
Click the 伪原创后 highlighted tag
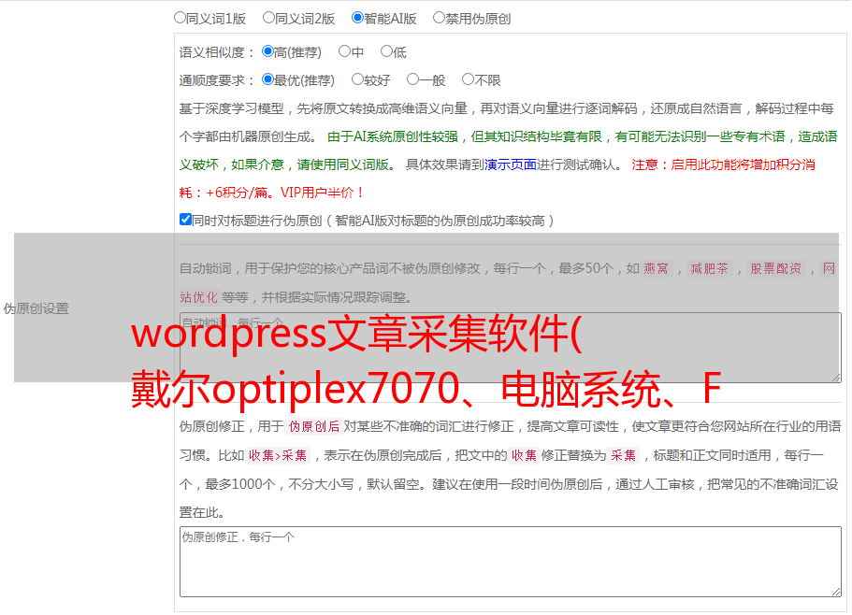tap(314, 426)
